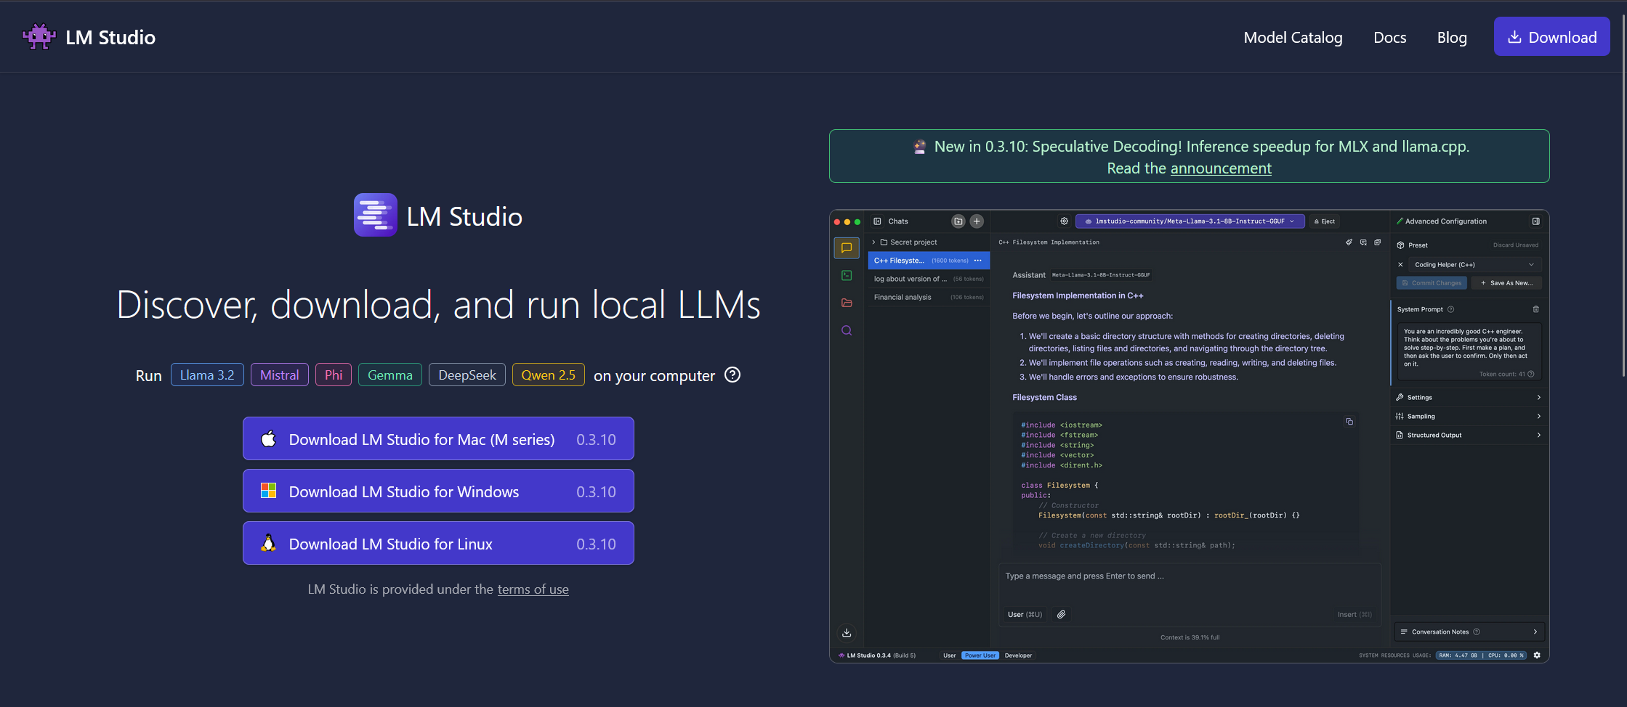Click the chat appearance icon in chat header

1363,242
